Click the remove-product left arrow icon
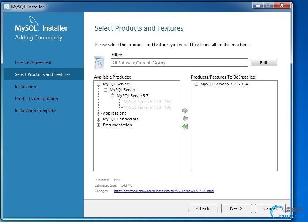The width and height of the screenshot is (308, 222). click(185, 119)
